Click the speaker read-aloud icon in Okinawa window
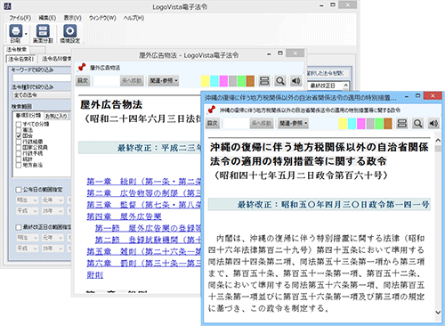445x326 pixels. click(x=433, y=124)
